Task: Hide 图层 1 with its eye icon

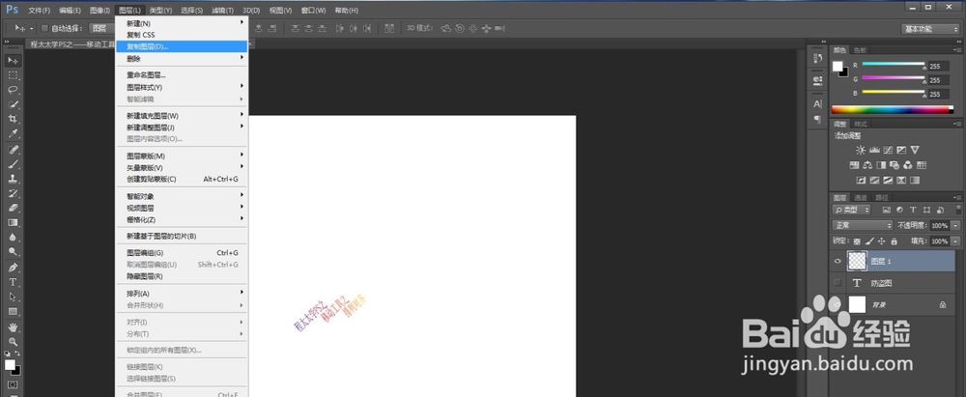Action: click(x=838, y=262)
